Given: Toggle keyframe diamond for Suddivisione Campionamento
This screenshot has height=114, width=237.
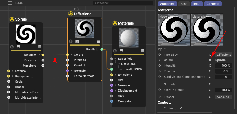Looking at the screenshot, I should (x=160, y=77).
